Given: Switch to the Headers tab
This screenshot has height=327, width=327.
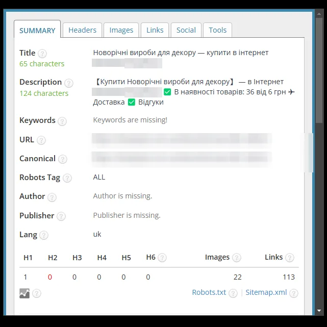Looking at the screenshot, I should pyautogui.click(x=82, y=30).
